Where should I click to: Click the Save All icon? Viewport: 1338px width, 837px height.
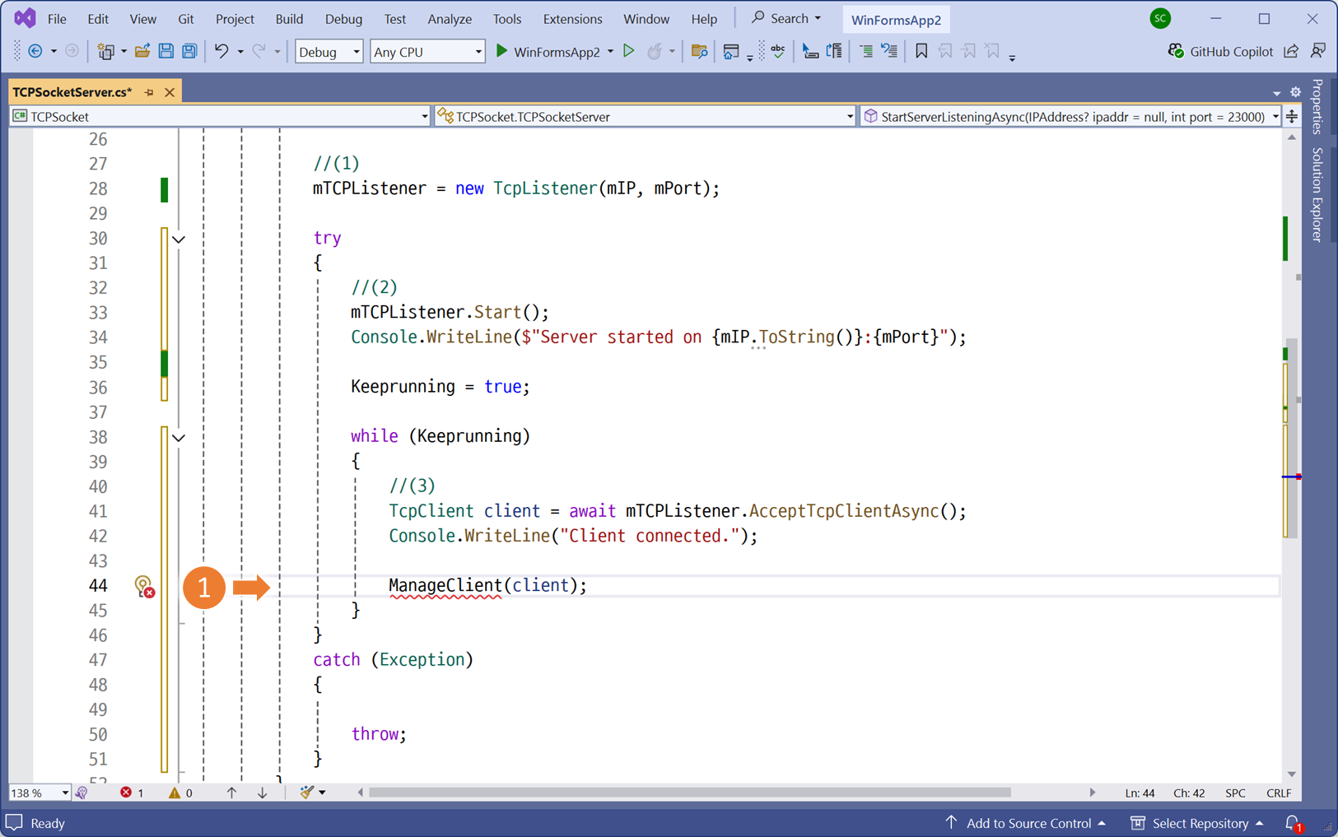(x=189, y=51)
